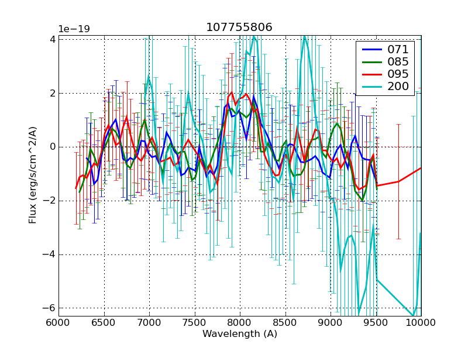Click the −6 y-axis tick label

coord(49,308)
